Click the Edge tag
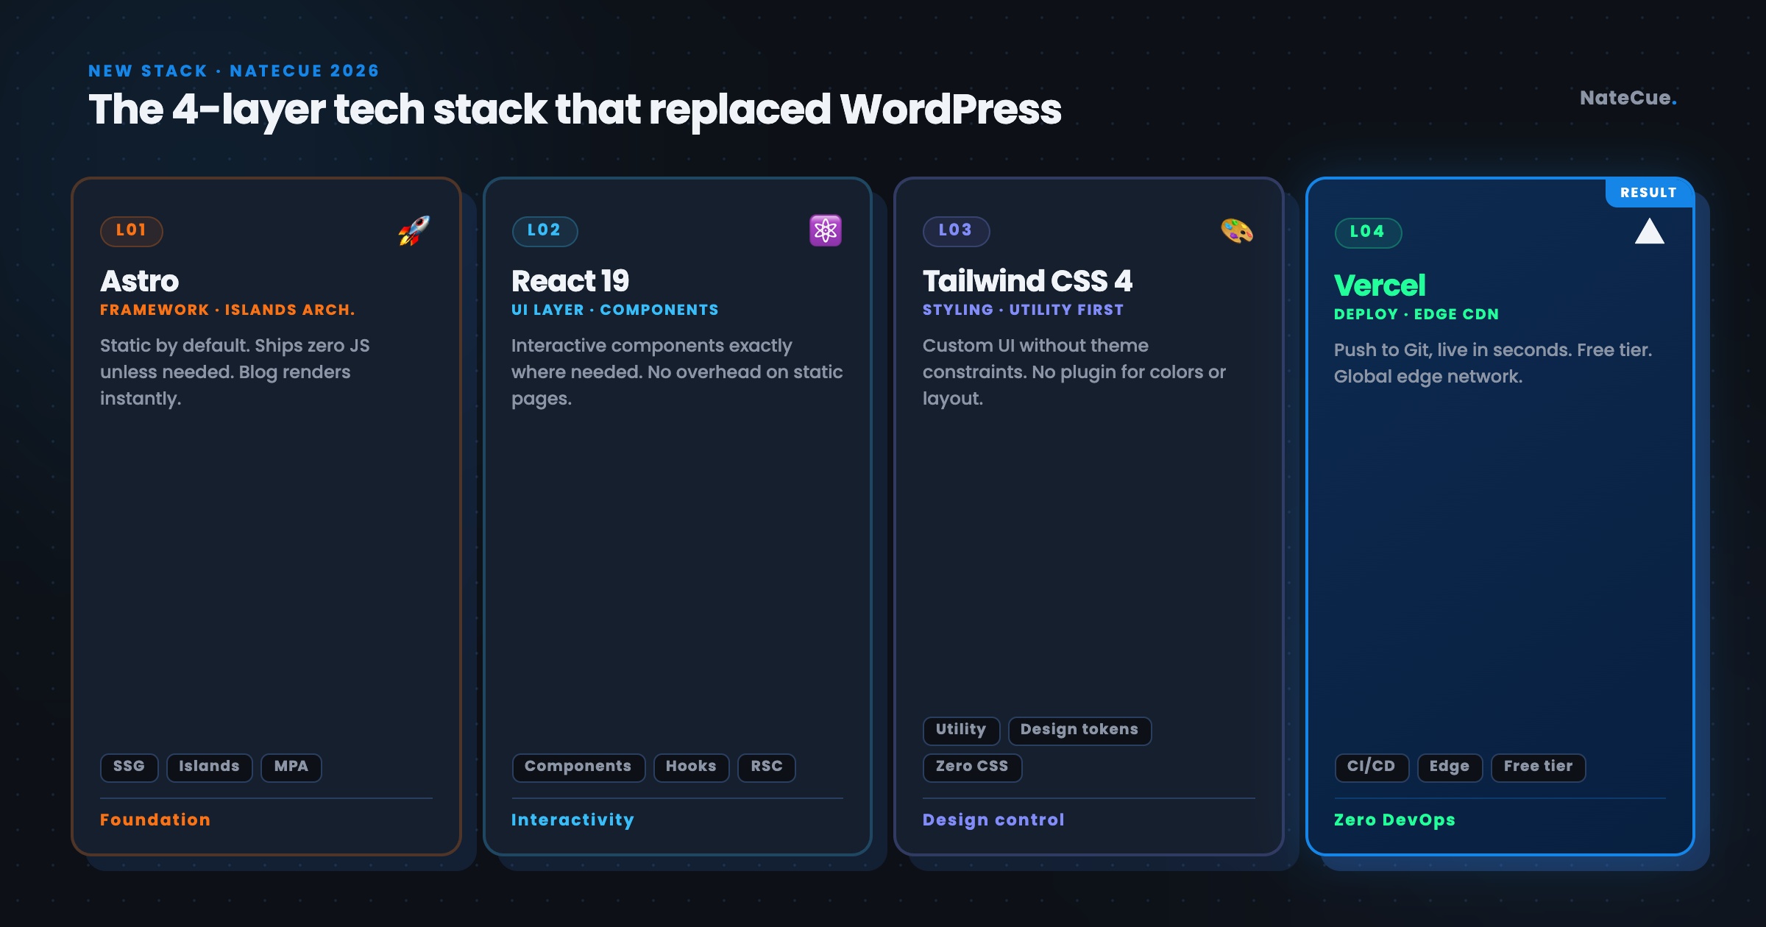The height and width of the screenshot is (927, 1766). tap(1450, 767)
